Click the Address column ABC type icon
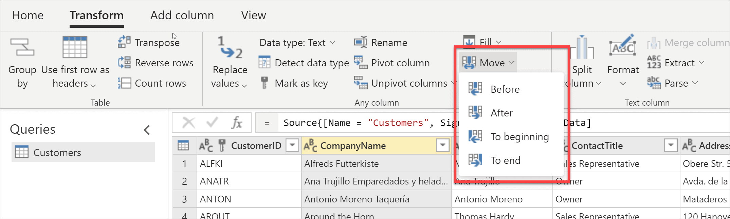The width and height of the screenshot is (730, 219). click(x=689, y=146)
